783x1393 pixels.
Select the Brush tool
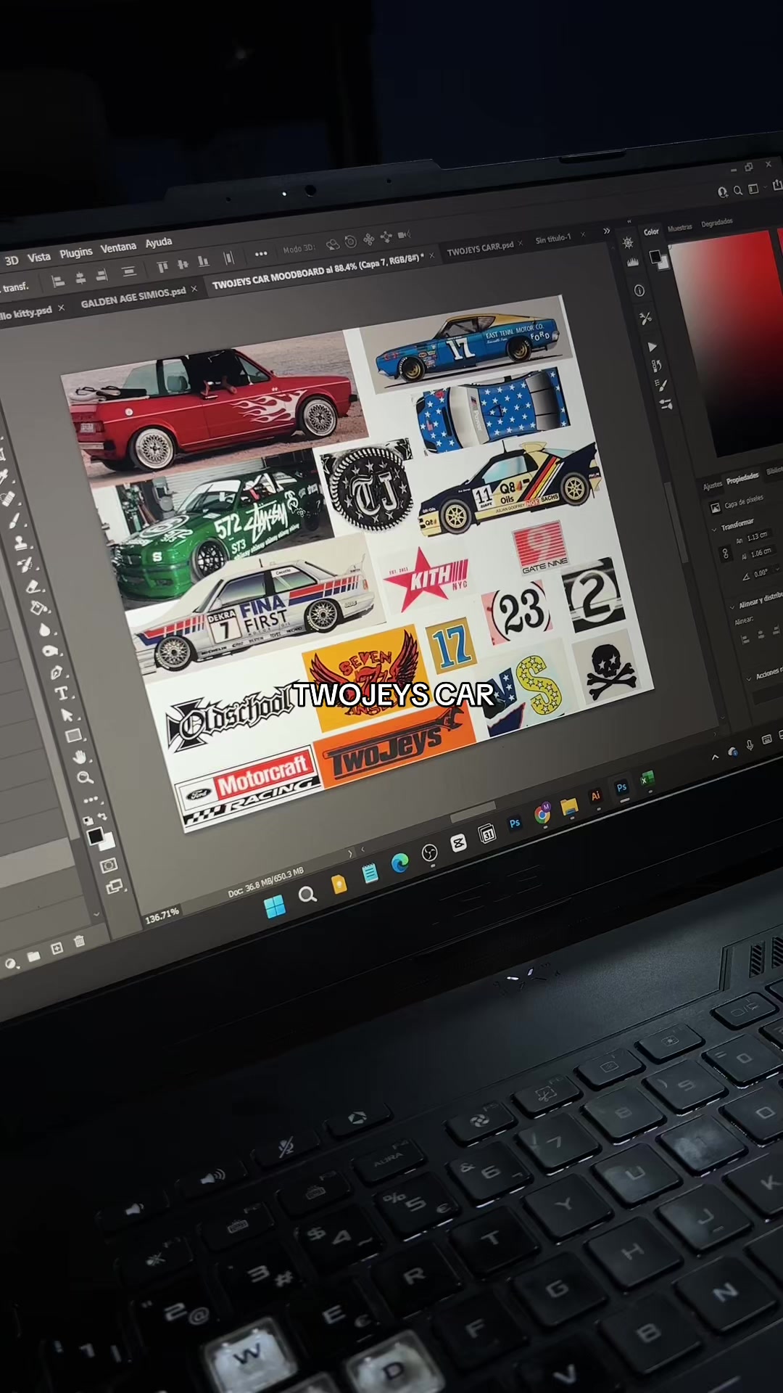tap(14, 521)
